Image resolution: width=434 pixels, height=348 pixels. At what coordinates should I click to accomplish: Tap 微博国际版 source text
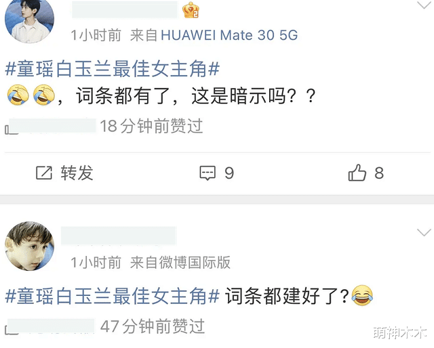pos(195,262)
